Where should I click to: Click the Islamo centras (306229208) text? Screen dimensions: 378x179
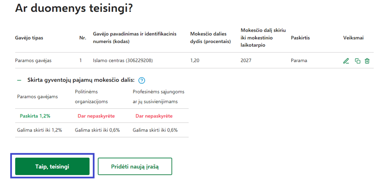[x=123, y=61]
